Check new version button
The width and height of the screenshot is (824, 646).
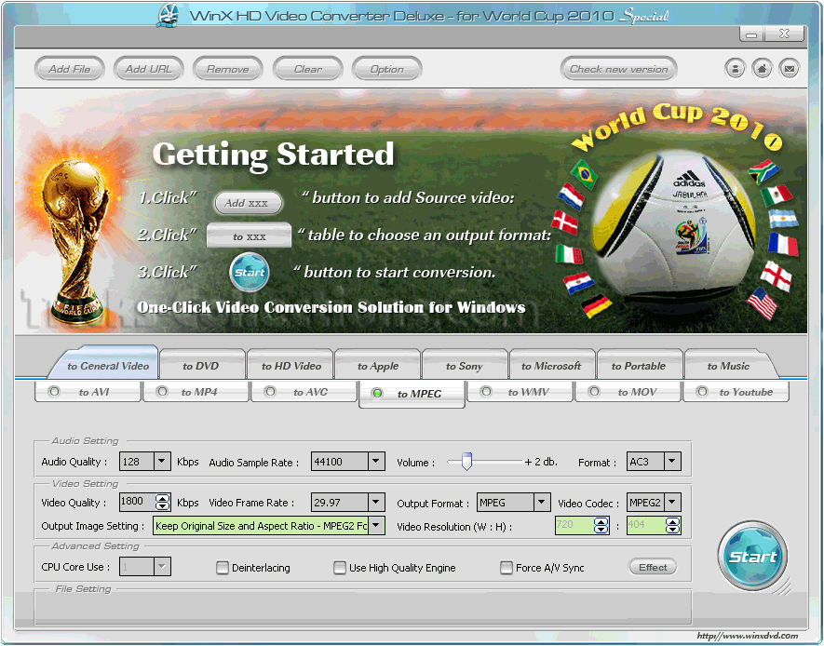coord(618,69)
